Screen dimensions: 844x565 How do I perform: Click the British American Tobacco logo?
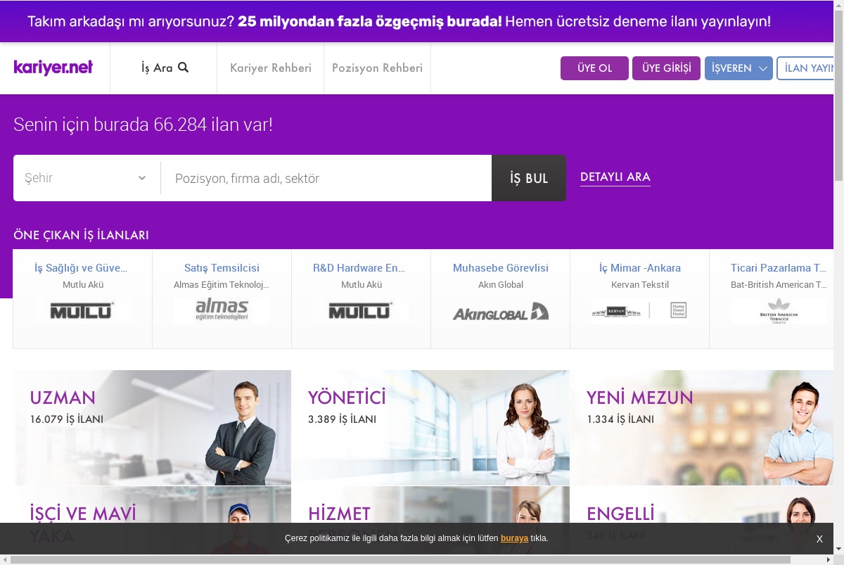point(779,310)
